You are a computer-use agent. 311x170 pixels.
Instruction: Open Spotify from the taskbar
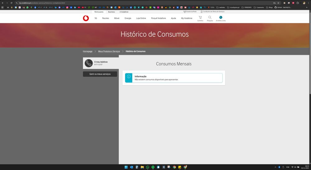pos(153,167)
